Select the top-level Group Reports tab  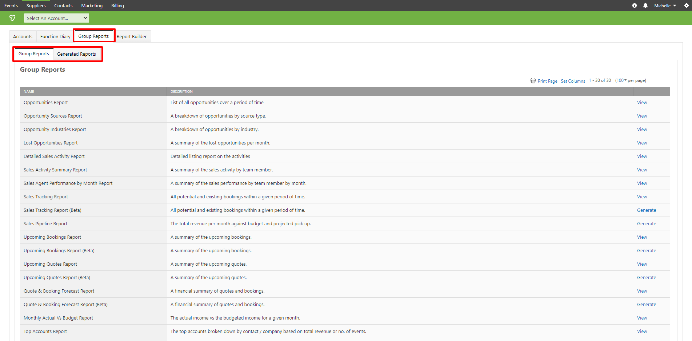[94, 36]
